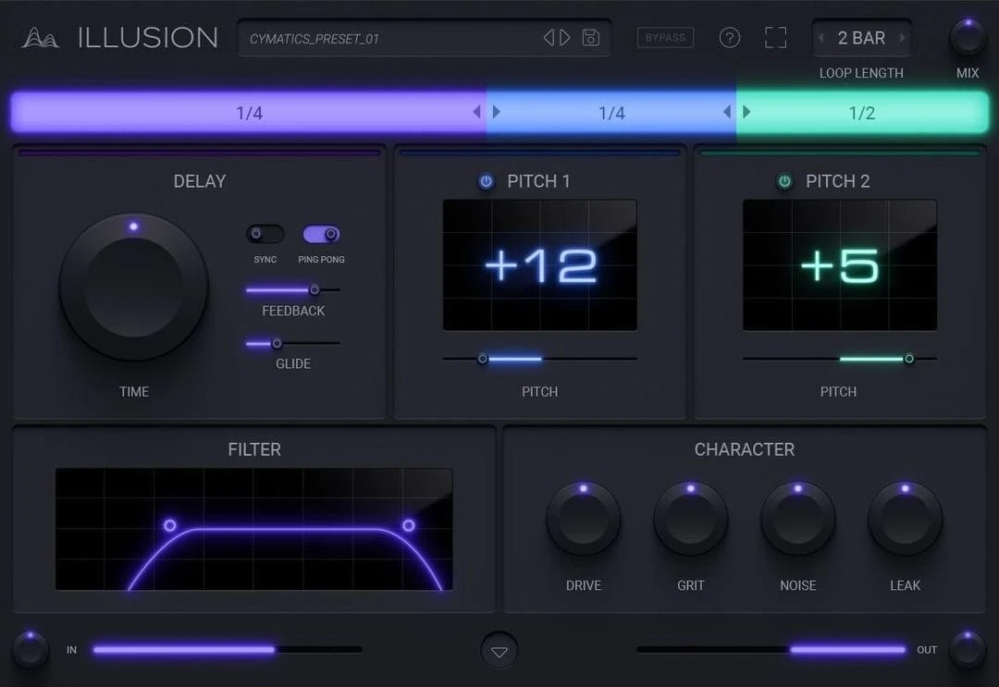This screenshot has width=999, height=687.
Task: Click the Pitch 2 slider handle
Action: tap(909, 359)
